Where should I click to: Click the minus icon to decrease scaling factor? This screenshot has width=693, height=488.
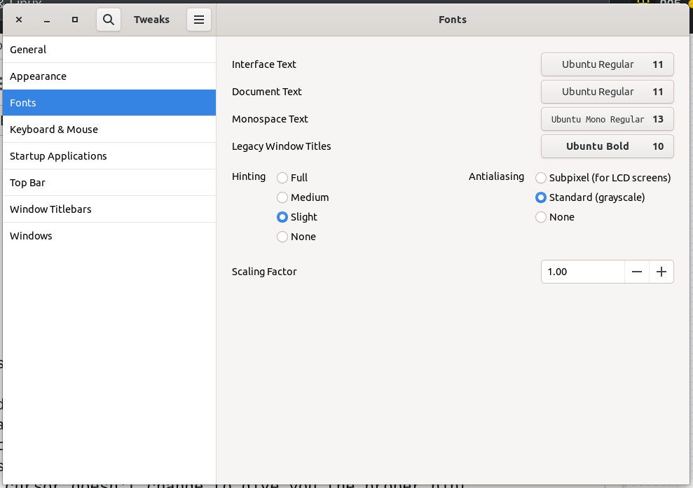[x=636, y=272]
